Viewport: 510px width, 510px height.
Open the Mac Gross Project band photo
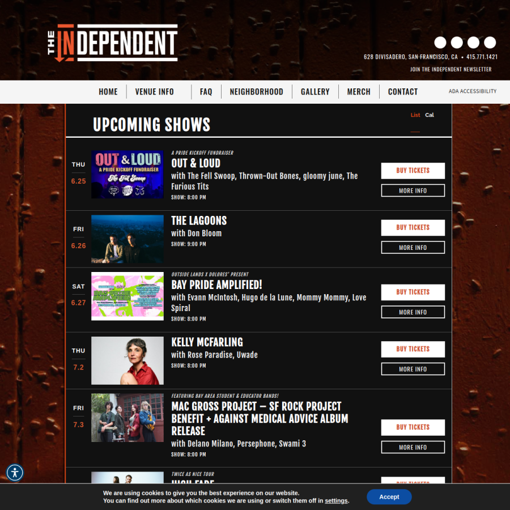coord(127,418)
